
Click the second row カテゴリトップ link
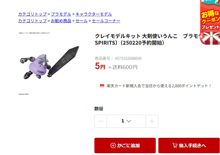click(x=32, y=21)
